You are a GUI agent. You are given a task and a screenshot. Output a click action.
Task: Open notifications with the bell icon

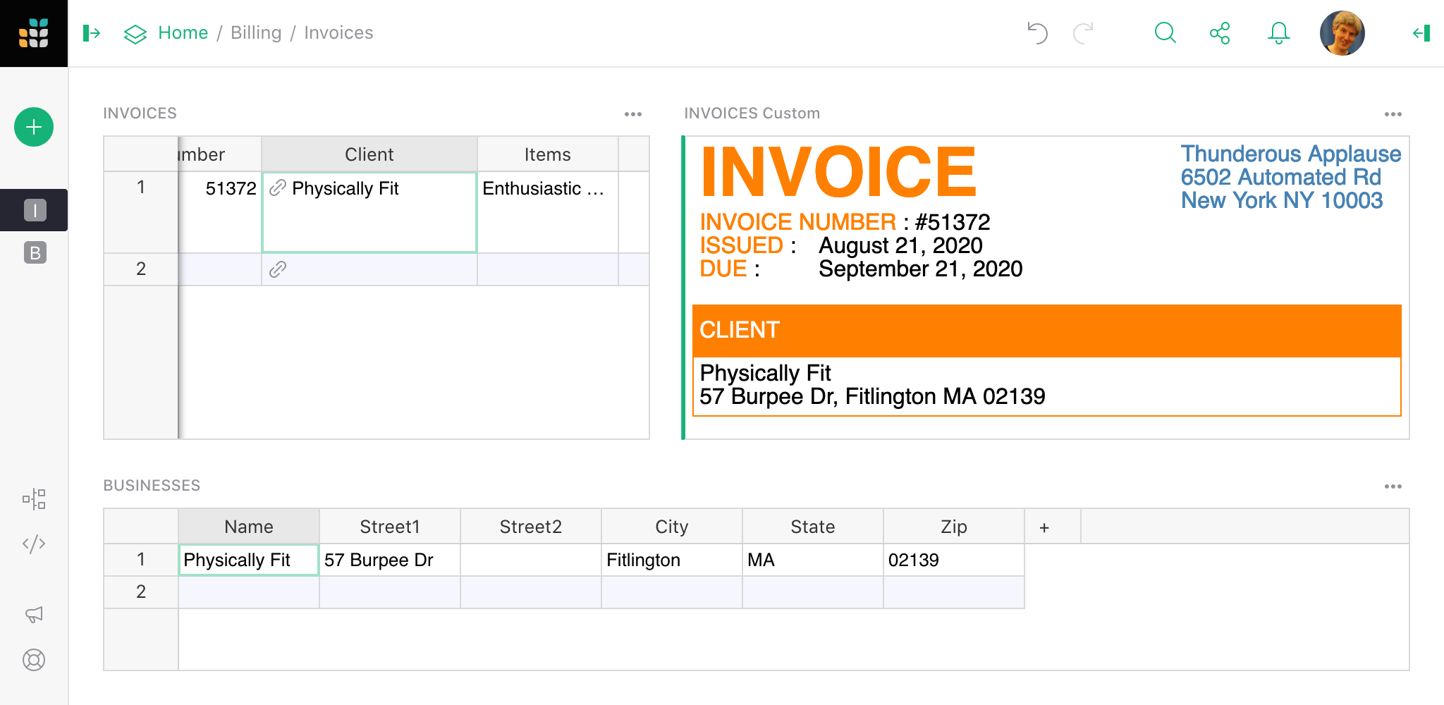click(1278, 32)
